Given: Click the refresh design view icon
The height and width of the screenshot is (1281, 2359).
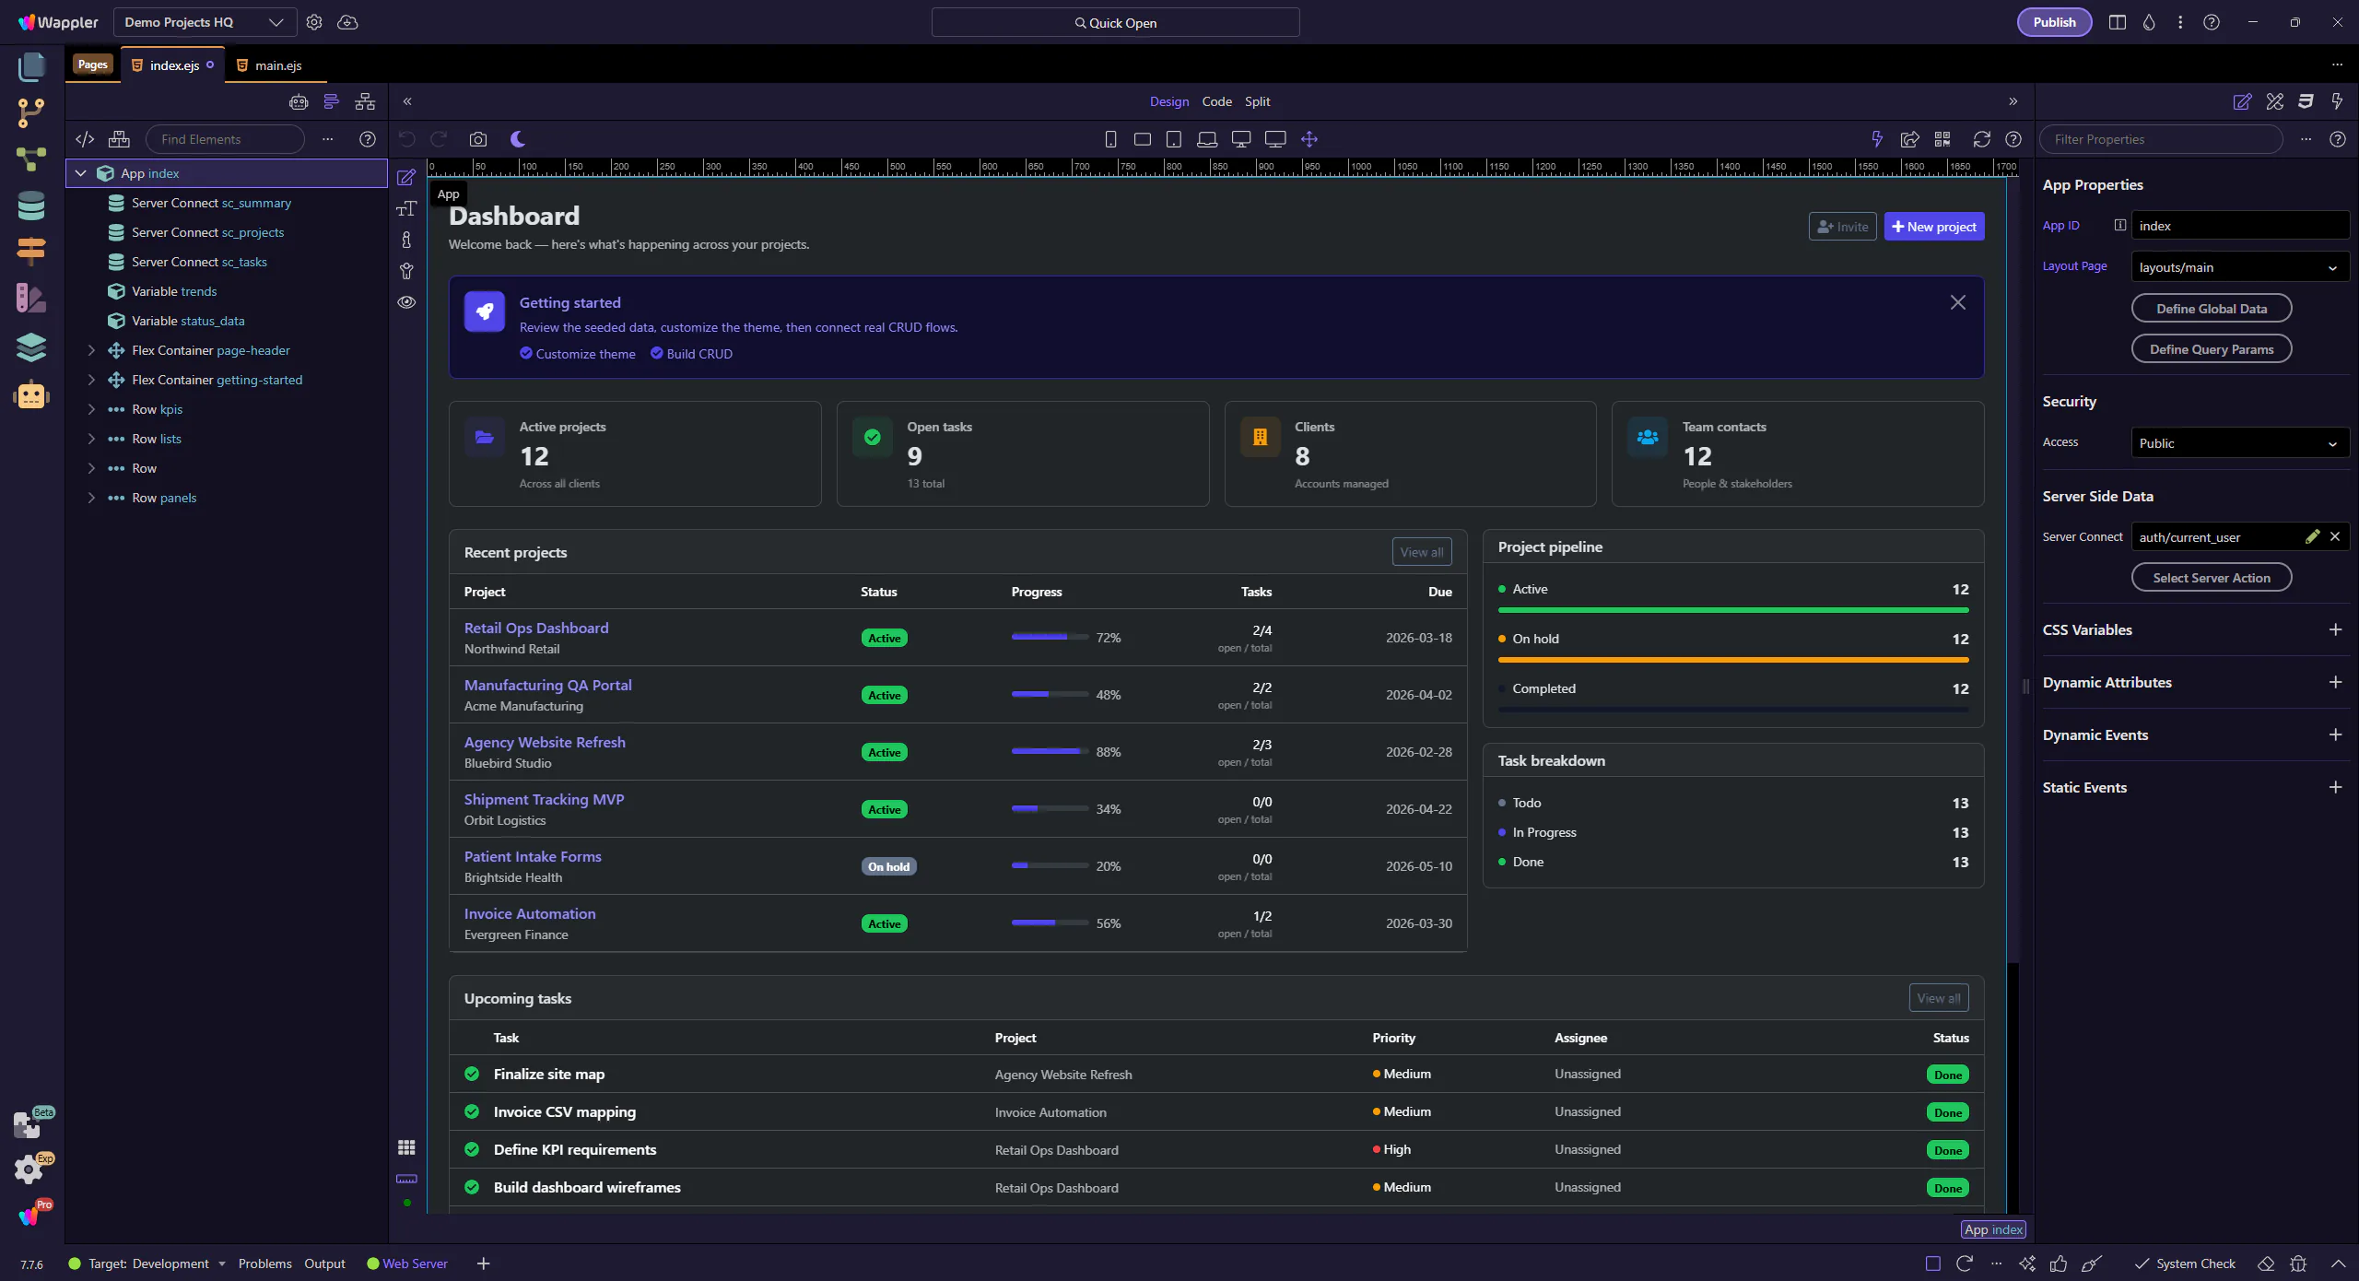Looking at the screenshot, I should coord(1981,139).
